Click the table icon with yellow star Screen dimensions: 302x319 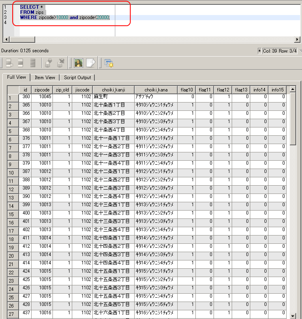[x=109, y=63]
